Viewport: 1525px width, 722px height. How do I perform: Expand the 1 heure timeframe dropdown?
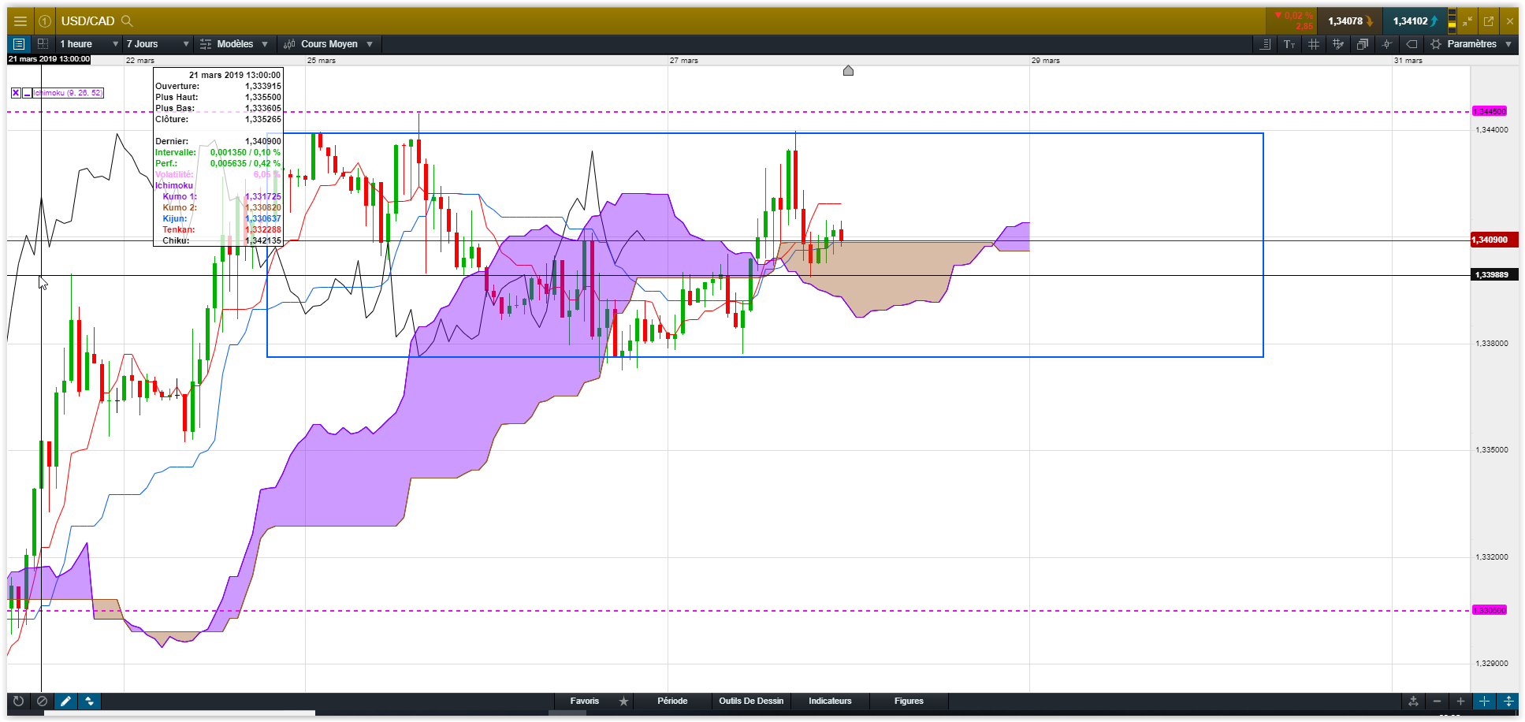coord(88,44)
